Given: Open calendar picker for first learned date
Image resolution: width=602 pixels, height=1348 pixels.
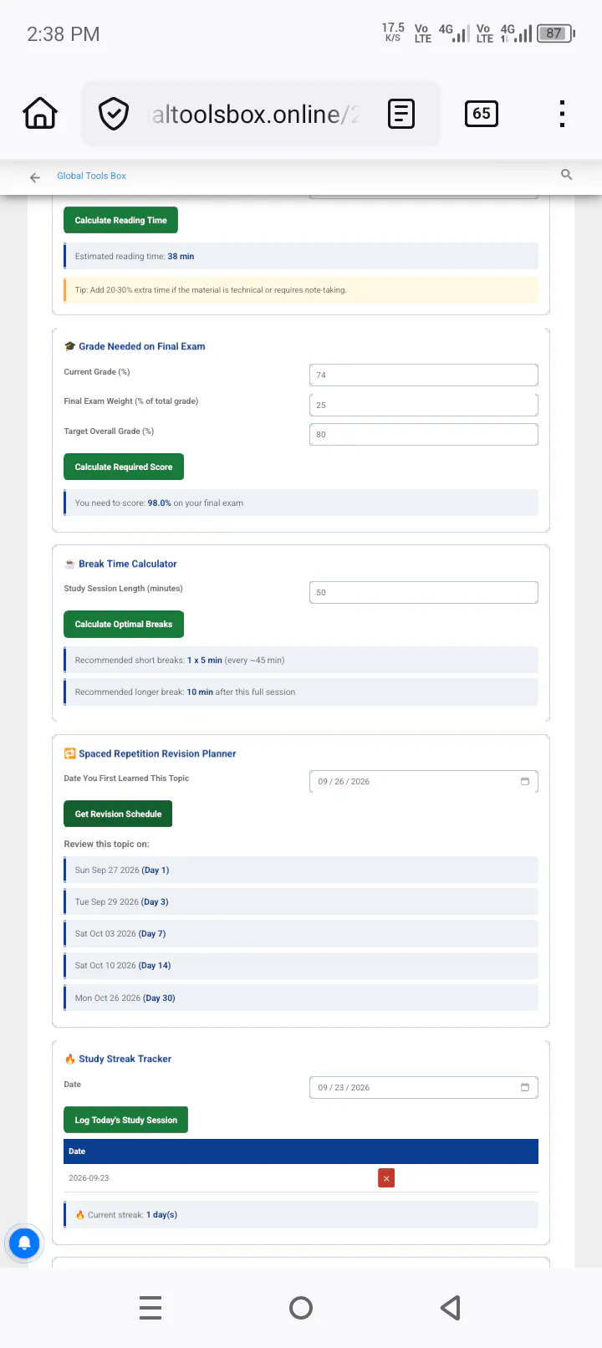Looking at the screenshot, I should click(525, 781).
